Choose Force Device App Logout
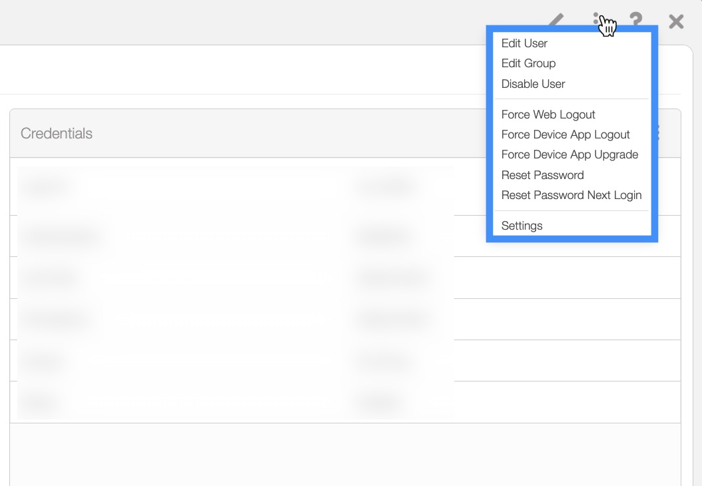The height and width of the screenshot is (486, 702). pos(565,134)
